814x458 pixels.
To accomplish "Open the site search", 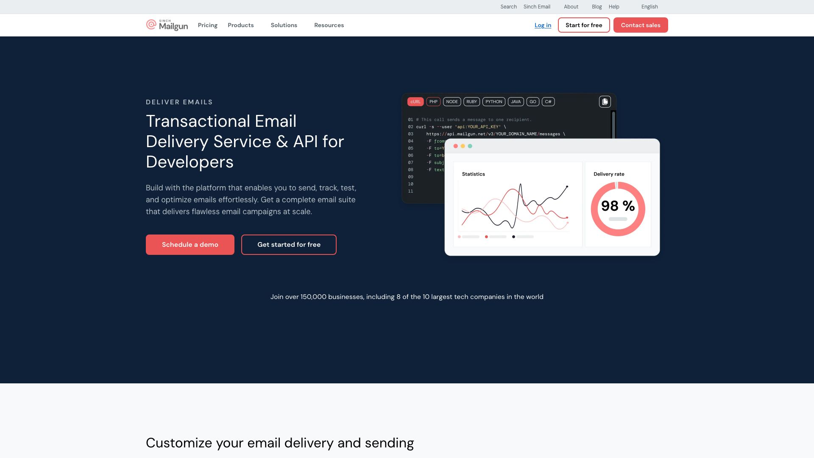I will click(x=508, y=7).
